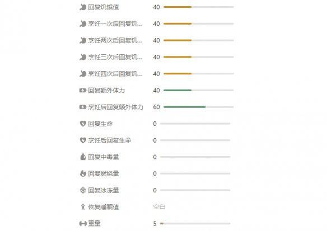This screenshot has width=327, height=231.
Task: Click the 烹饪四次后回复饥 label text
Action: [x=115, y=74]
